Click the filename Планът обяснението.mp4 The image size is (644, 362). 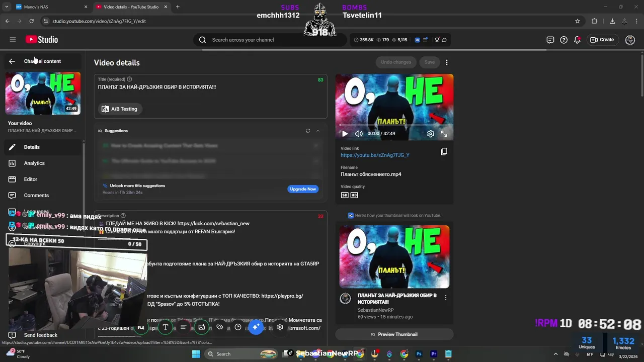371,174
